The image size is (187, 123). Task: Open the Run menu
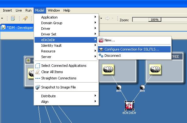(x=28, y=10)
